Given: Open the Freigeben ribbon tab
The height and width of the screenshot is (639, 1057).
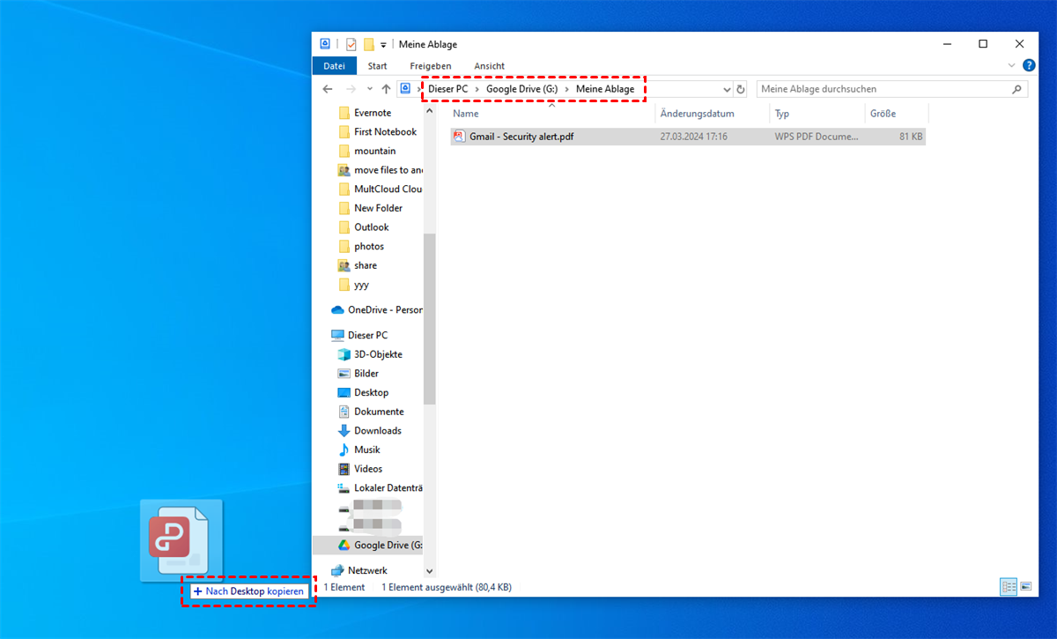Looking at the screenshot, I should tap(430, 66).
